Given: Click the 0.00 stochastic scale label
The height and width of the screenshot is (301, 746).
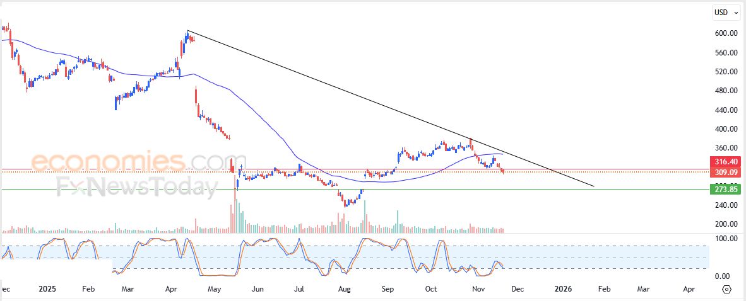Looking at the screenshot, I should coord(723,276).
